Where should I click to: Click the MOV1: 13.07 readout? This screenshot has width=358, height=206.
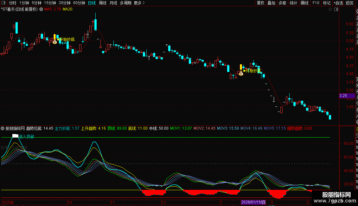[x=181, y=128]
